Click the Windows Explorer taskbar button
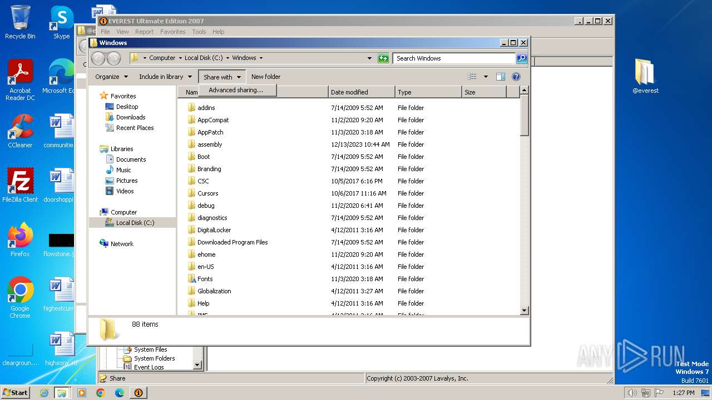This screenshot has width=712, height=400. [62, 393]
